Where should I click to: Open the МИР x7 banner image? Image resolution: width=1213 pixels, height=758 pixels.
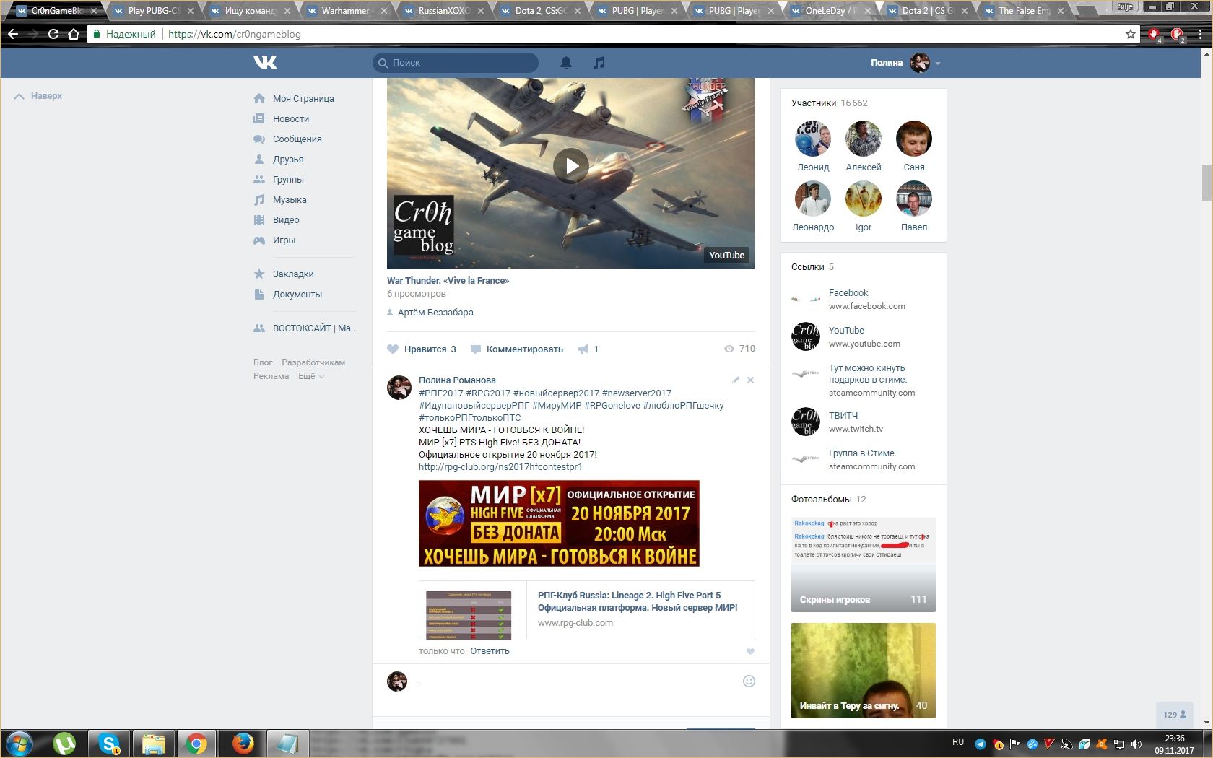(x=559, y=523)
